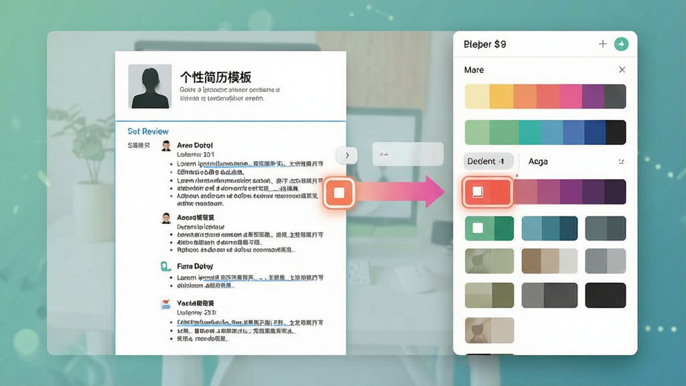Click the avatar icon next to Aren Dotol
686x386 pixels.
click(166, 145)
